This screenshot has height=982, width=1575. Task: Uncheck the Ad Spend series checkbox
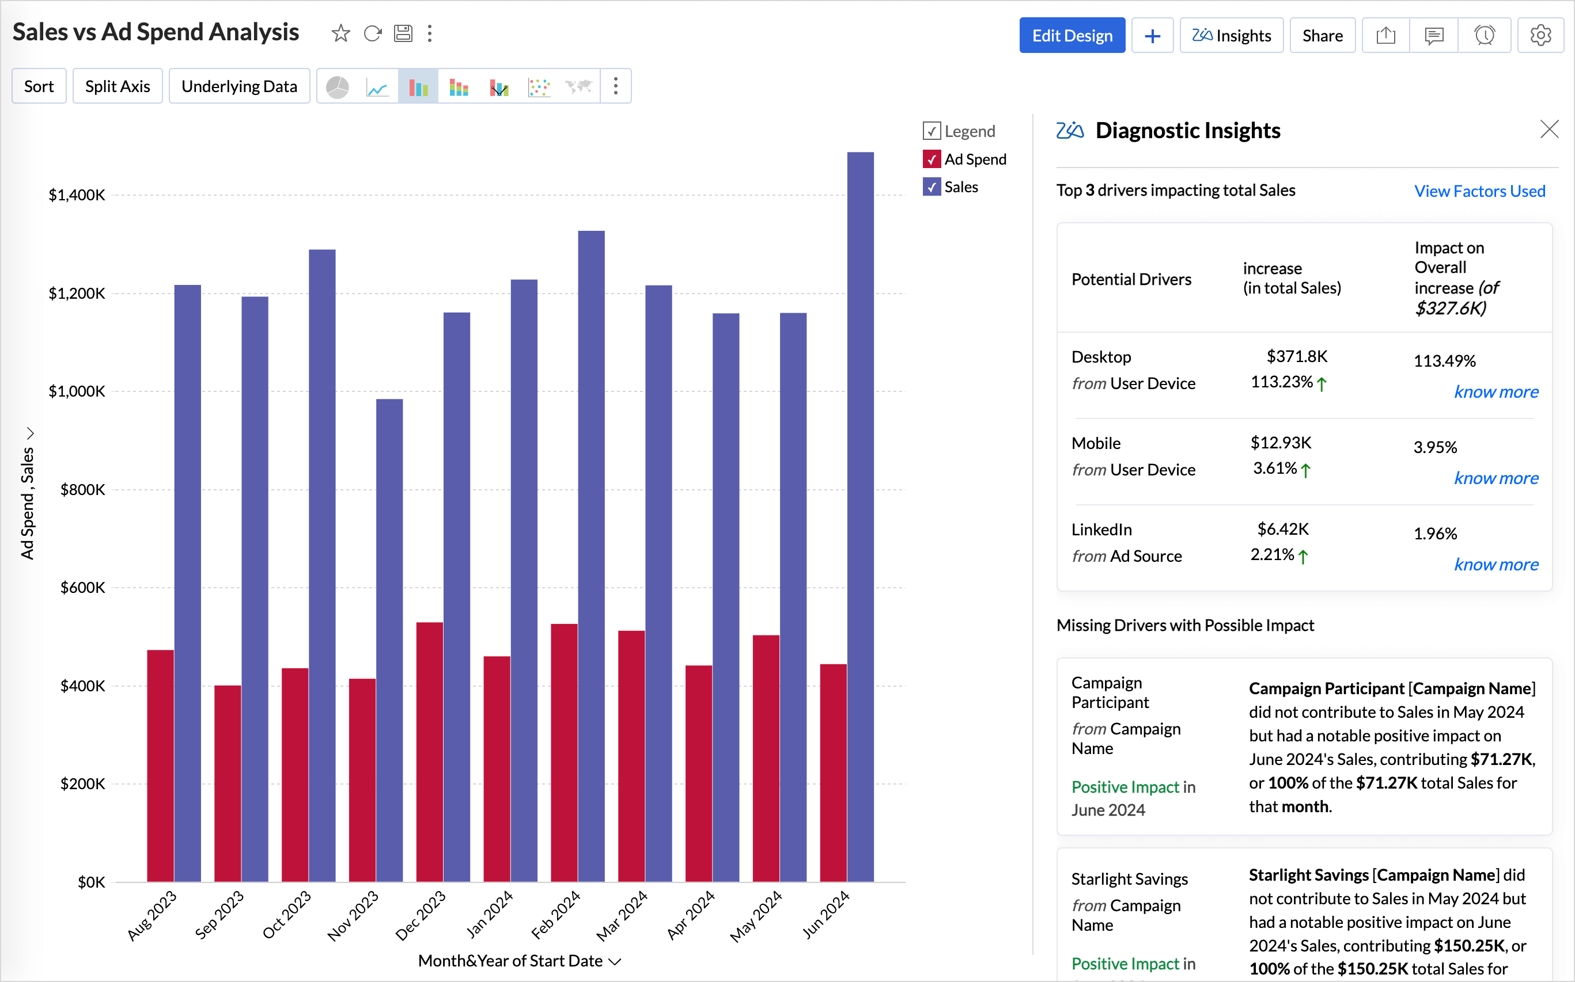point(932,159)
